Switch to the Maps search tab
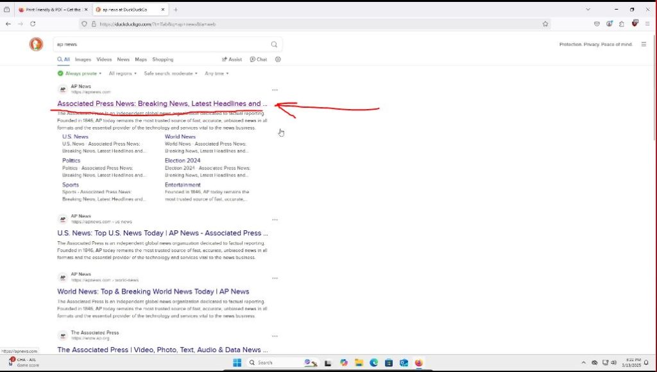 pyautogui.click(x=141, y=60)
